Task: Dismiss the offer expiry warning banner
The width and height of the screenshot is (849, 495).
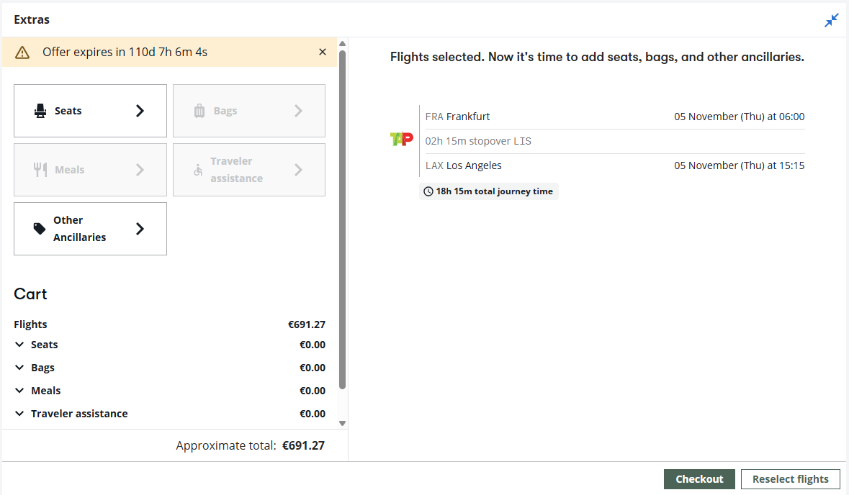Action: (323, 52)
